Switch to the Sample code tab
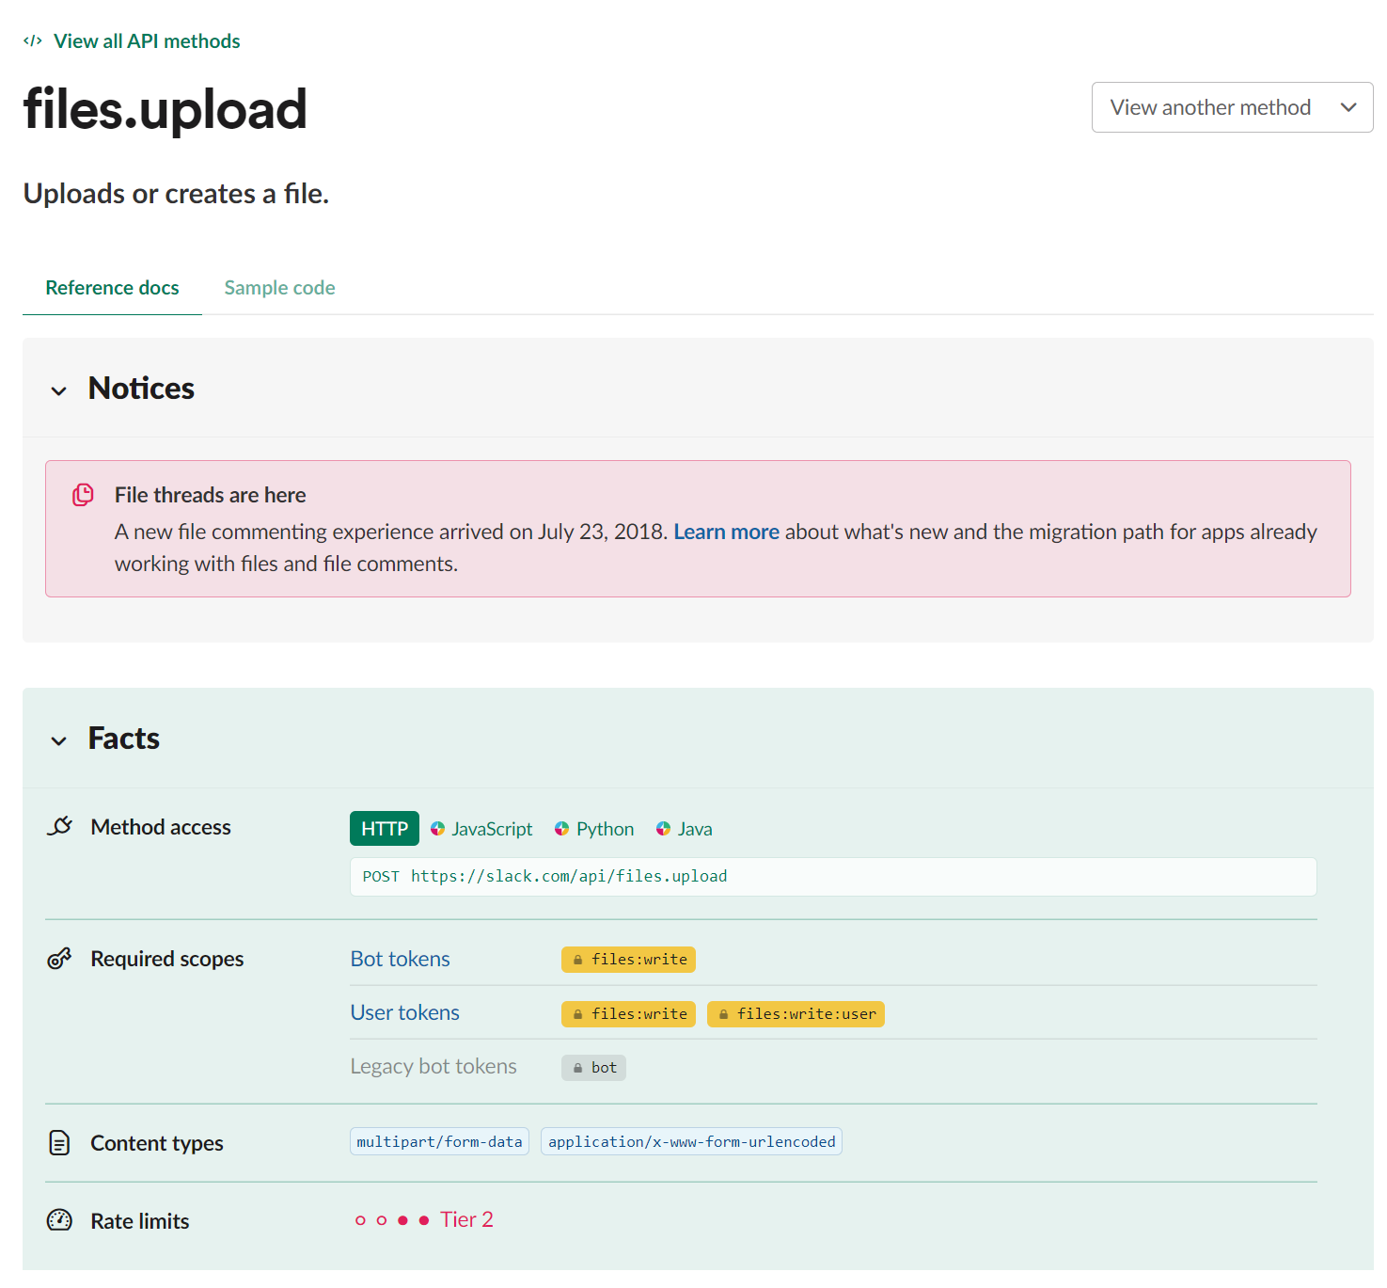The image size is (1387, 1288). pos(279,288)
